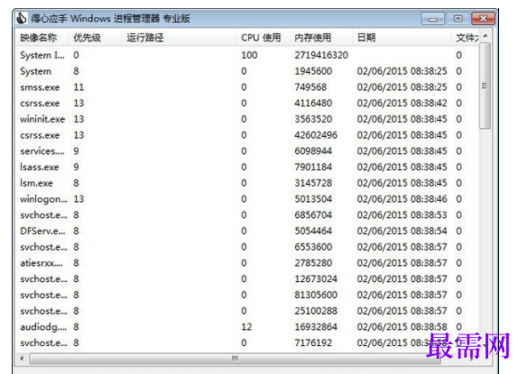This screenshot has height=374, width=527.
Task: Click date 02/06/2015 08:38:42
Action: tap(402, 103)
